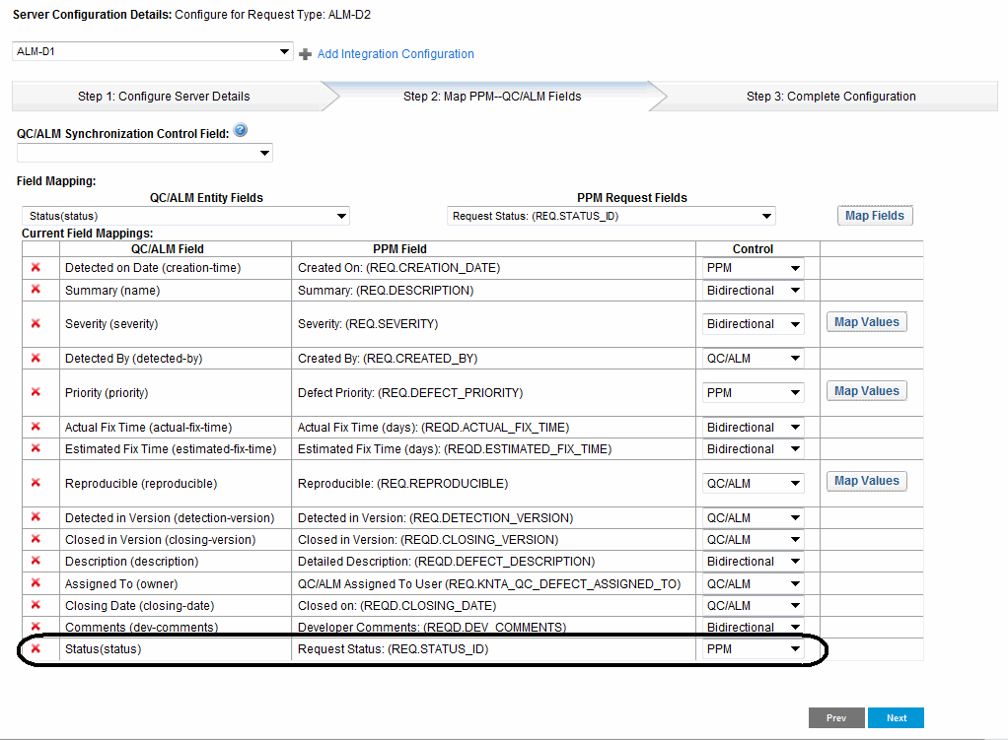Click the plus icon for Add Integration Configuration

[306, 54]
